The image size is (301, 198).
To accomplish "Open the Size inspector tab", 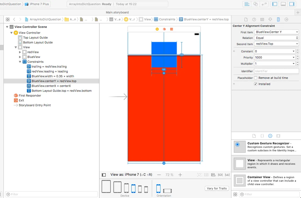I will click(x=278, y=19).
